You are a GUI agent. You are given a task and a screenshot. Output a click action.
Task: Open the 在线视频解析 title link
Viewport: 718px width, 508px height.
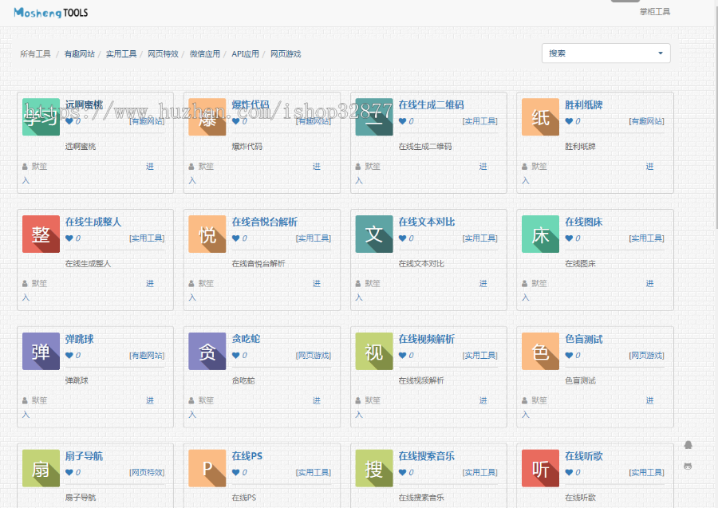[x=426, y=339]
